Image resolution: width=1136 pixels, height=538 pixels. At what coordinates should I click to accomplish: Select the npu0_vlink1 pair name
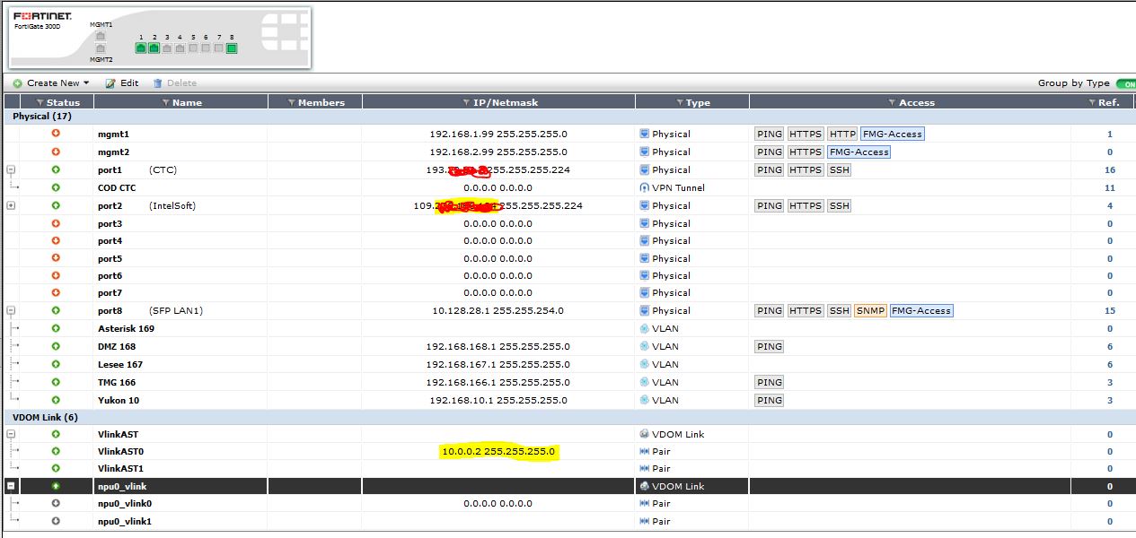pos(125,521)
